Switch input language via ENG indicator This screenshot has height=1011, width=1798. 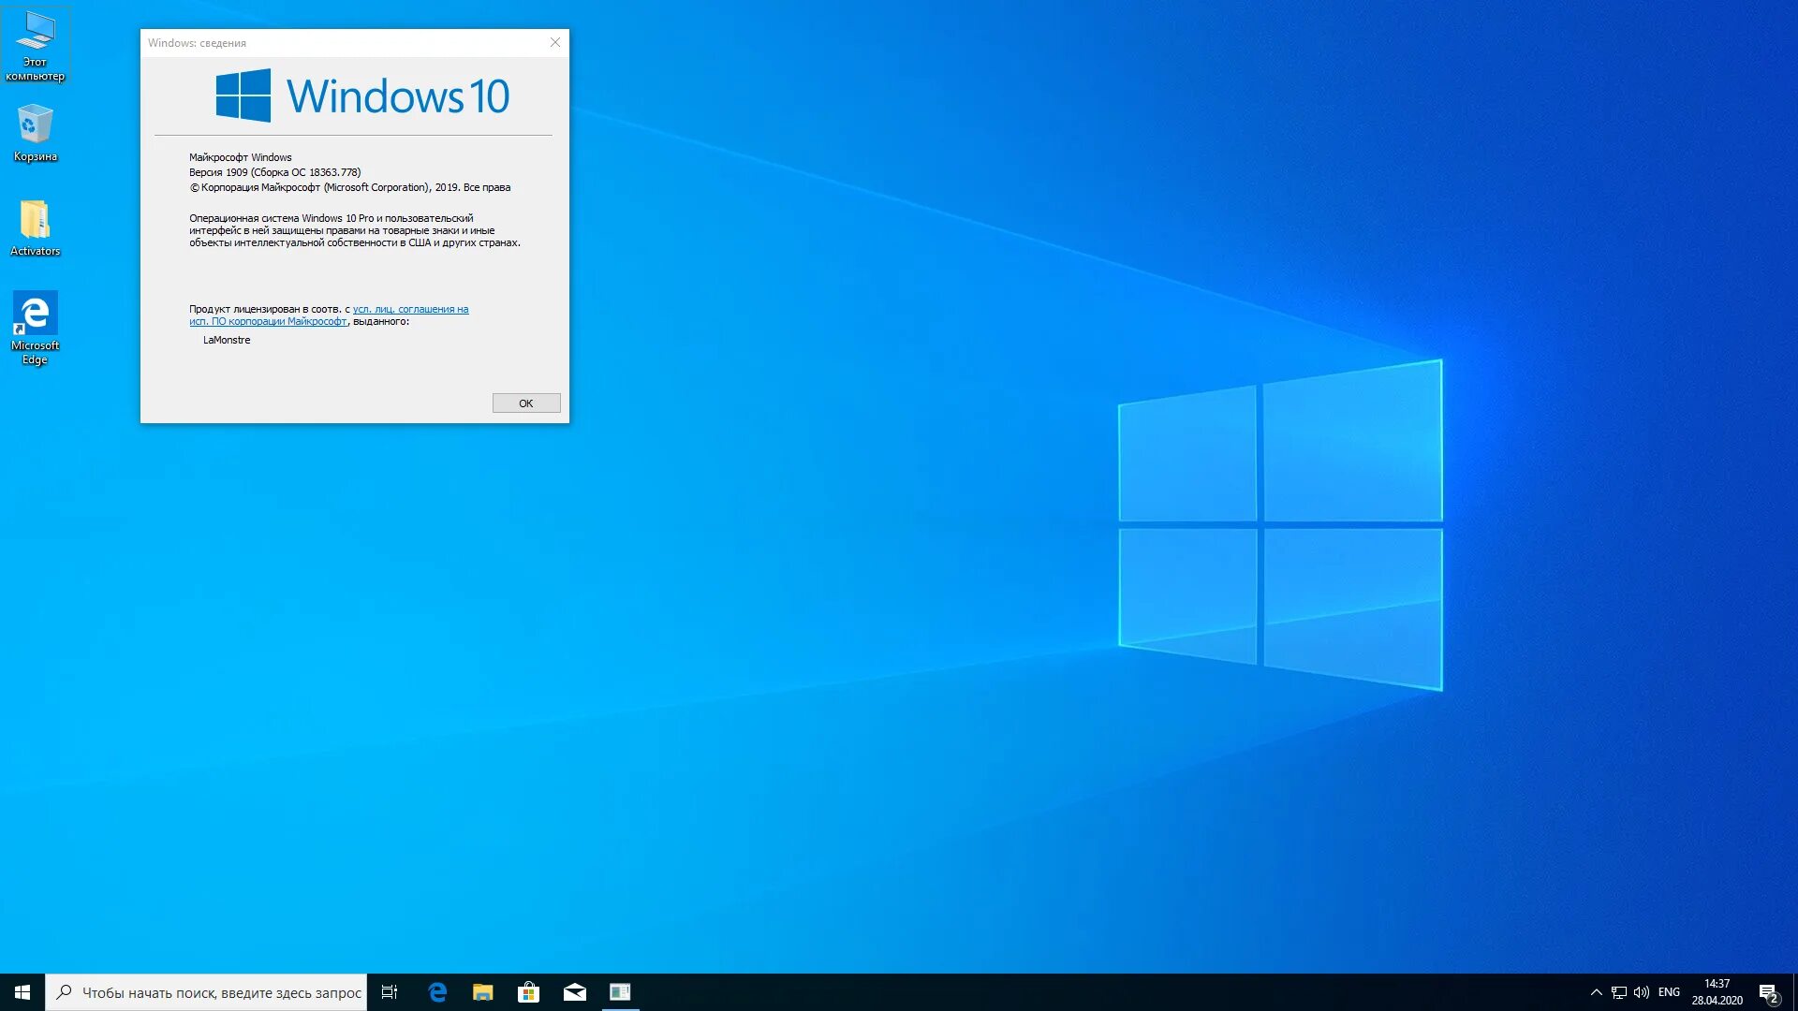pos(1669,992)
